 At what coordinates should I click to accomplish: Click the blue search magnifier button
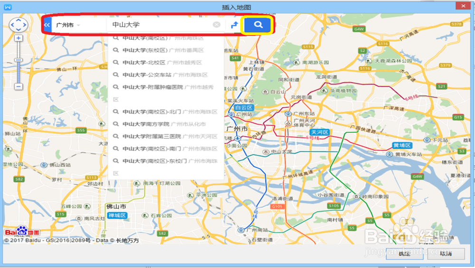pyautogui.click(x=258, y=25)
